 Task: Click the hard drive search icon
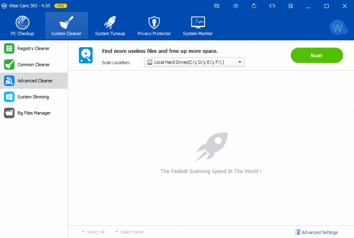[x=85, y=55]
